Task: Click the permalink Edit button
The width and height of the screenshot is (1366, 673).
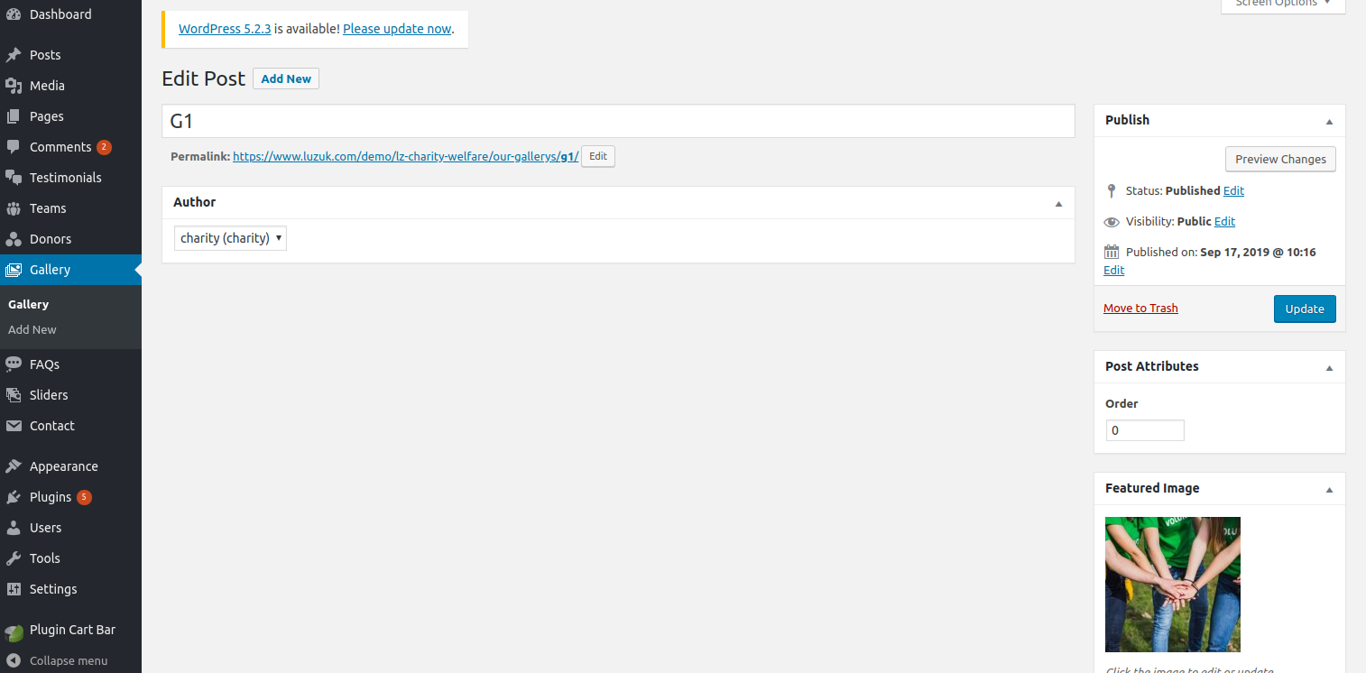Action: (x=598, y=156)
